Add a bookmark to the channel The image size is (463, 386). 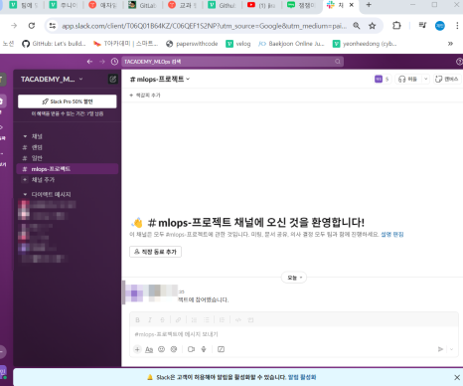coord(145,96)
